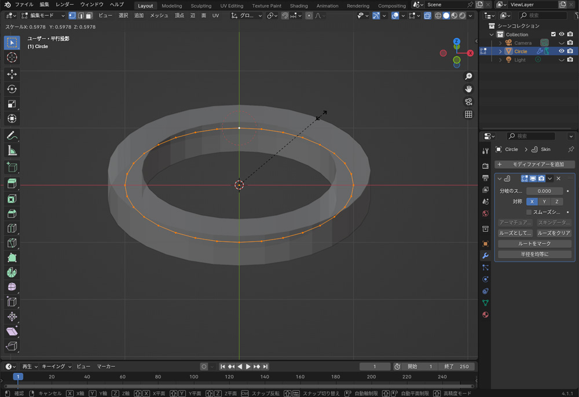Click the zoom magnifier icon in viewport
Viewport: 579px width, 397px height.
tap(468, 76)
